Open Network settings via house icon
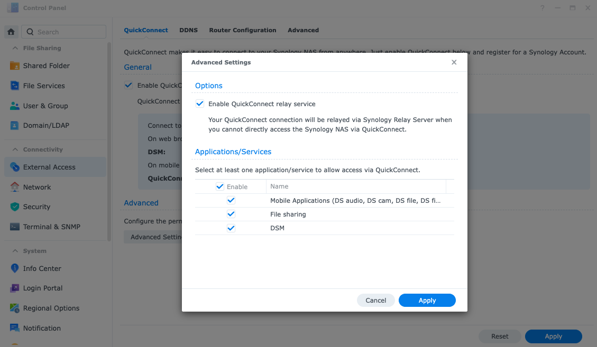 click(15, 187)
